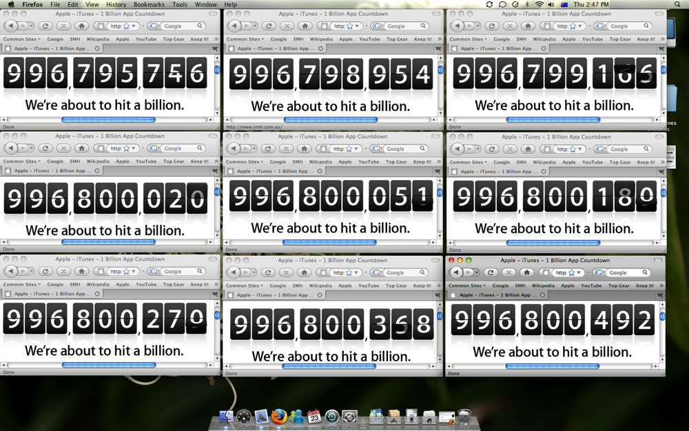Click SMH bookmark in 996,799 window
This screenshot has width=689, height=431.
tap(521, 39)
